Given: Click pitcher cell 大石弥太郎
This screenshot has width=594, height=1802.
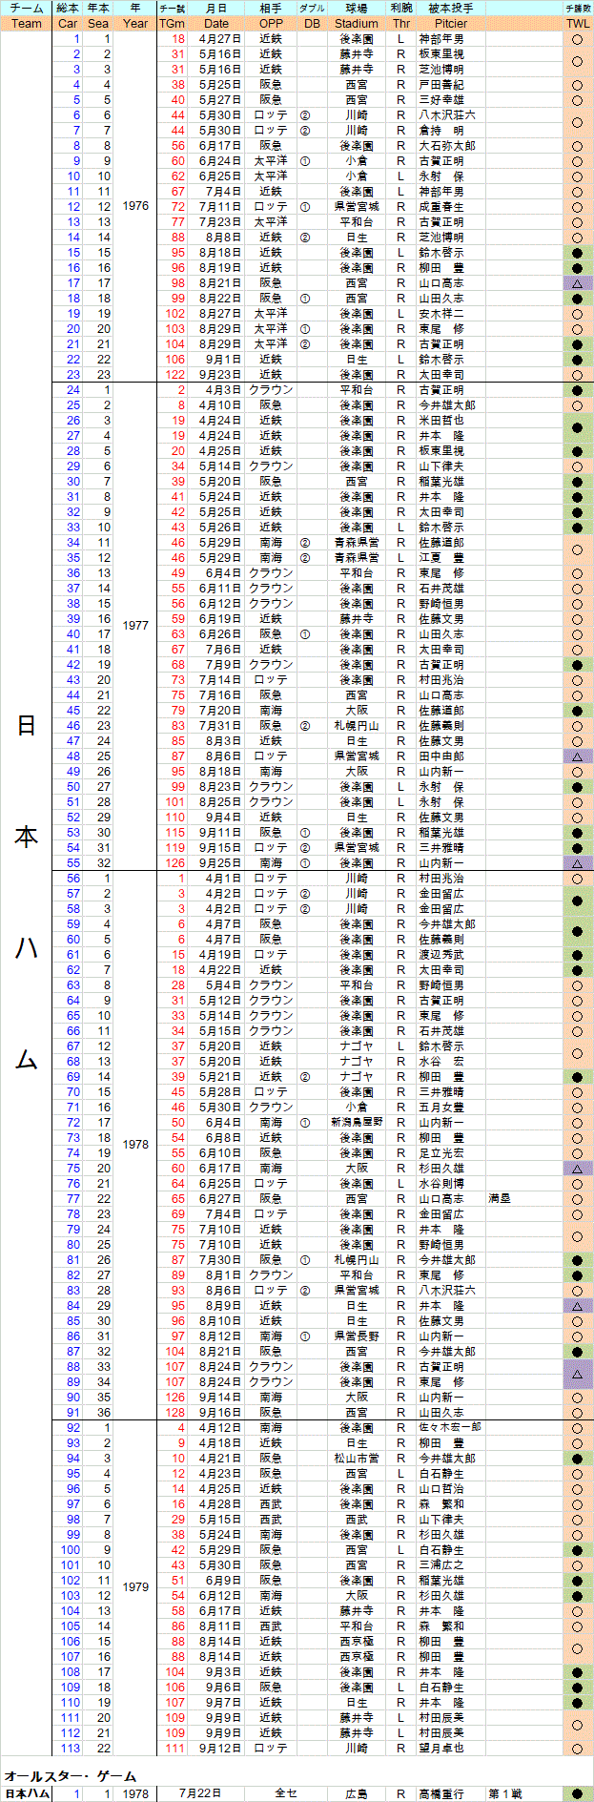Looking at the screenshot, I should (451, 146).
